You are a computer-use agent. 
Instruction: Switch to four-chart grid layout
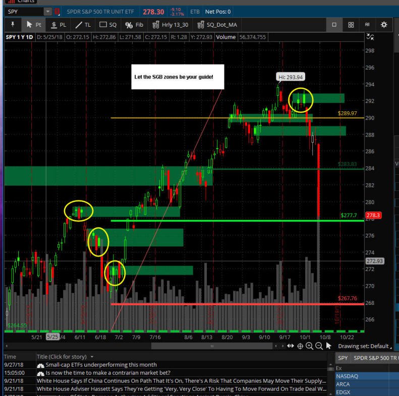tap(351, 25)
